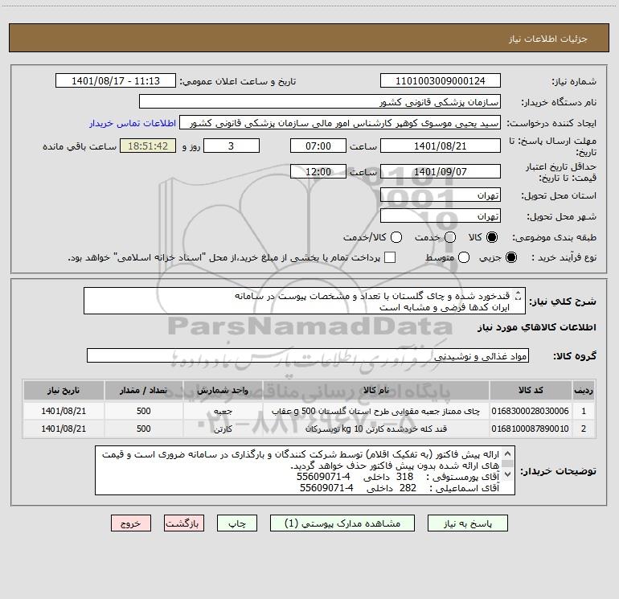Click the کد کالا column header
Viewport: 619px width, 599px height.
tap(531, 390)
